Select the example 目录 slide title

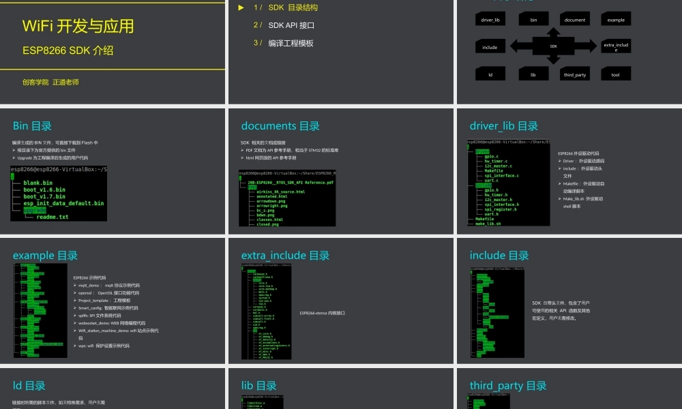[x=45, y=256]
